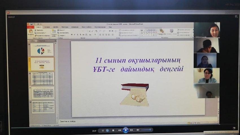Open the Дизайн ribbon tab
The width and height of the screenshot is (240, 135).
pos(56,27)
